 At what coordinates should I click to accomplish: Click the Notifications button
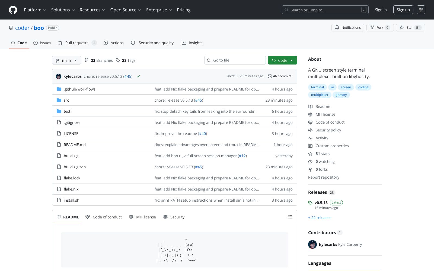tap(348, 28)
